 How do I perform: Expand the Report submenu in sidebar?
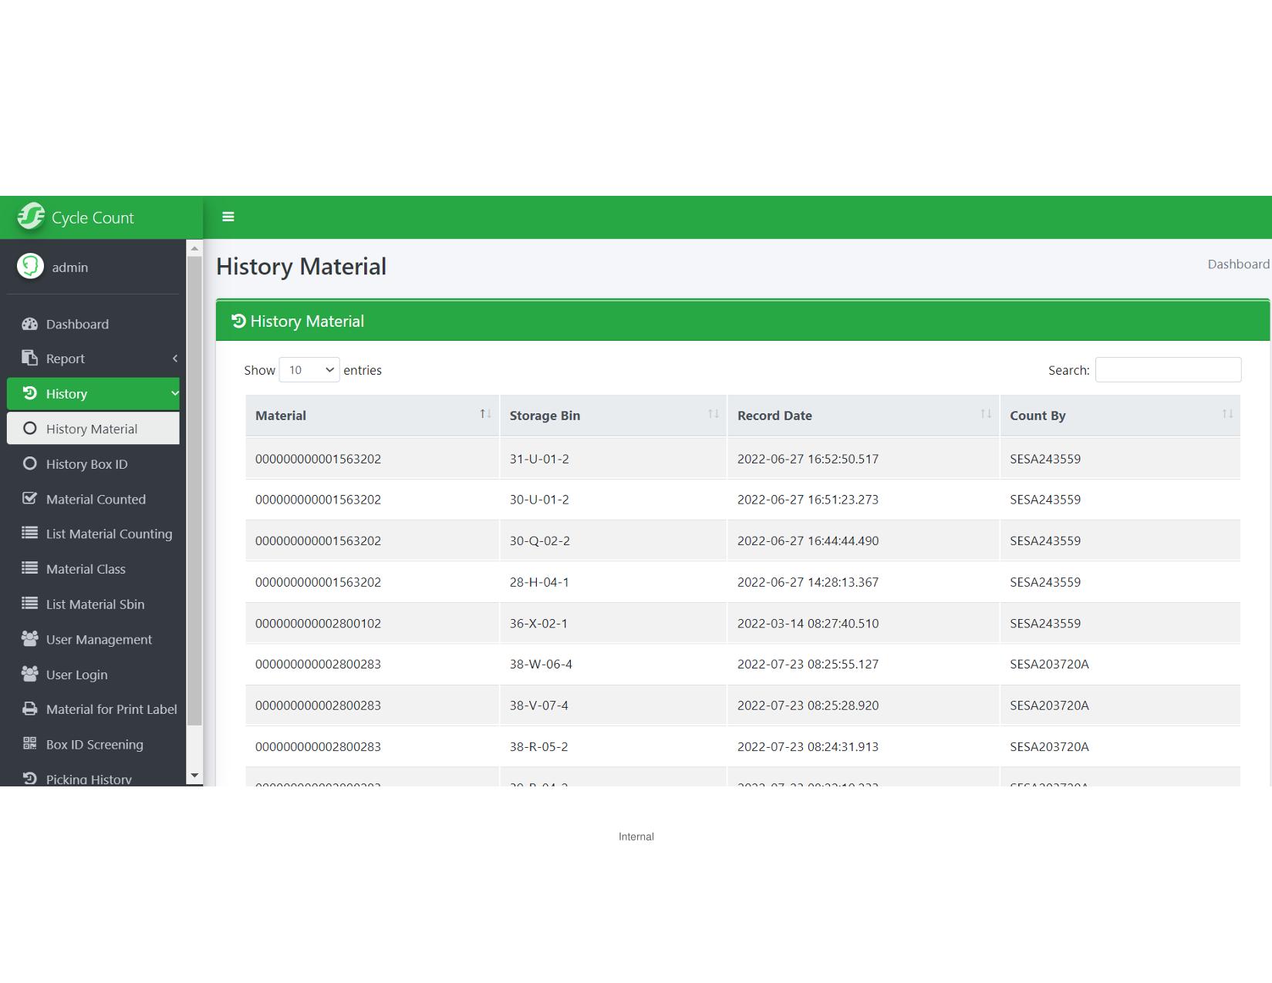point(93,359)
